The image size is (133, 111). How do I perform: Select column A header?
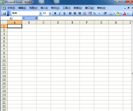[x=15, y=22]
